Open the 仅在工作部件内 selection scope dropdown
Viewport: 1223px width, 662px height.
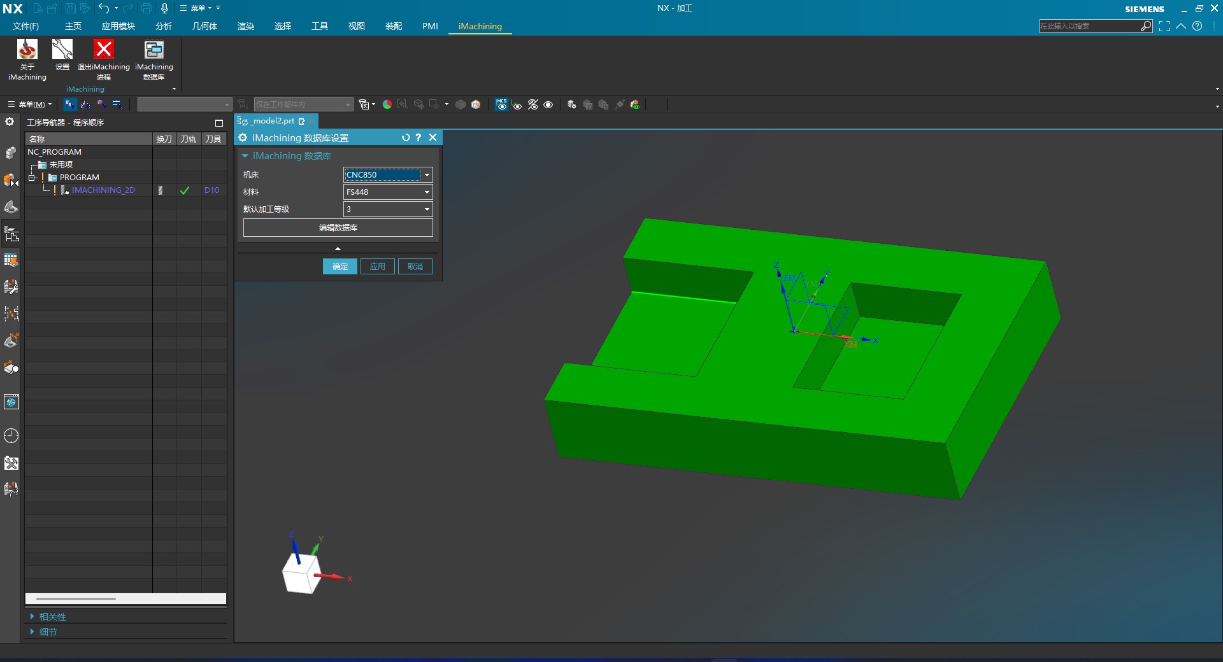pyautogui.click(x=303, y=104)
